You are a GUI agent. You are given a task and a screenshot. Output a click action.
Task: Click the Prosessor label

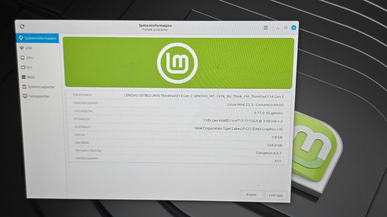click(82, 119)
